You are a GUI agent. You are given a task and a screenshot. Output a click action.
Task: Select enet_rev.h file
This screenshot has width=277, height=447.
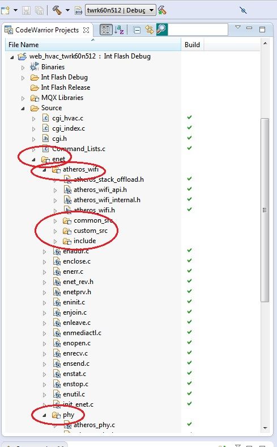tap(78, 282)
